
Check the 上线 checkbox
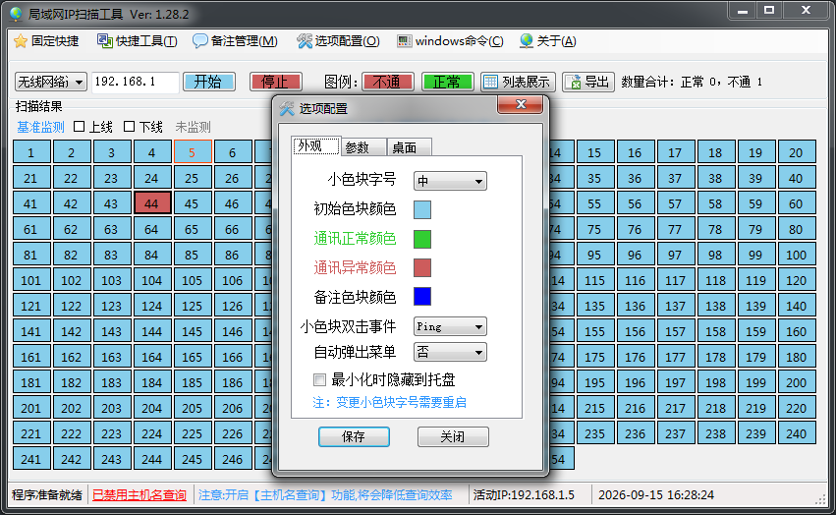(79, 127)
